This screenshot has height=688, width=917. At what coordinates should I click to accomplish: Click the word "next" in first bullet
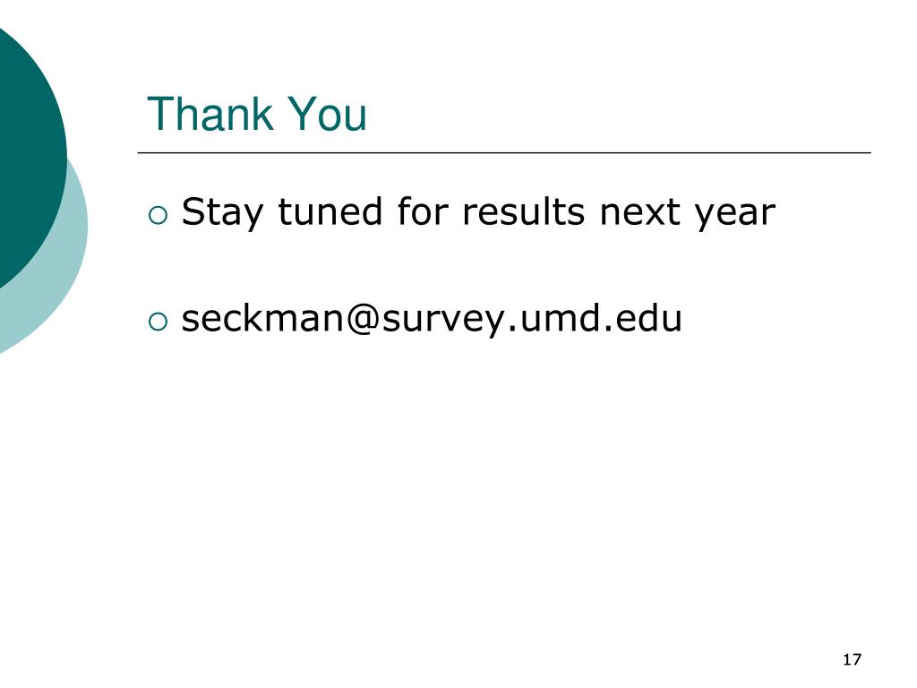tap(639, 211)
